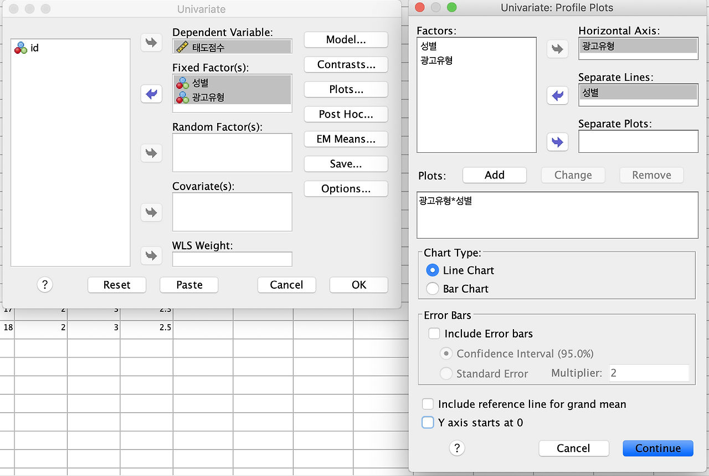Open the Plots... dialog
709x476 pixels.
tap(346, 89)
